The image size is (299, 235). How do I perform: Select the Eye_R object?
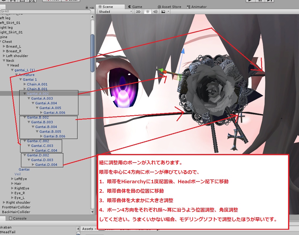point(20,193)
